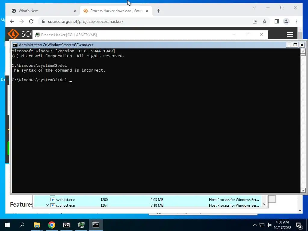Screen dimensions: 308x231
Task: Open network status tray icon
Action: 262,225
